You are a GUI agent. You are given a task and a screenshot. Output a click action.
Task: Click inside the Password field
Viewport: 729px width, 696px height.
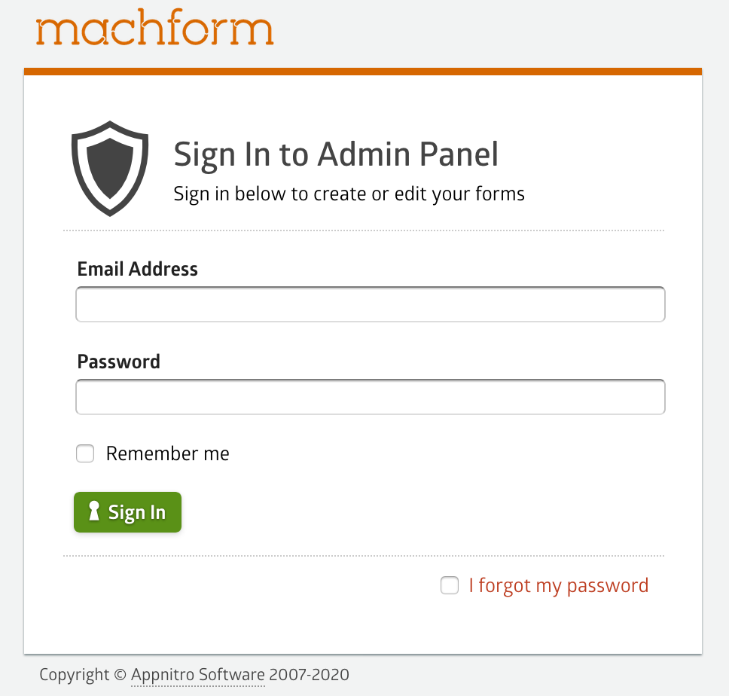[370, 397]
